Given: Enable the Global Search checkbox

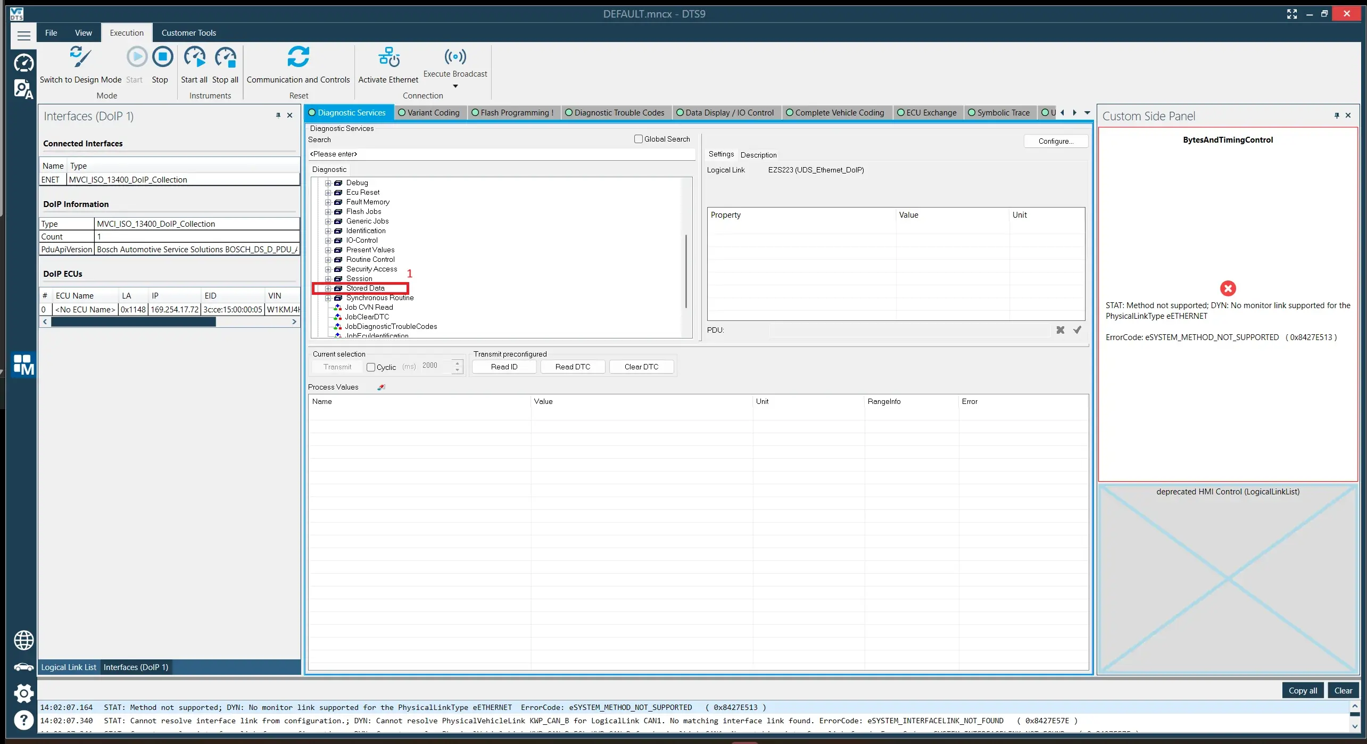Looking at the screenshot, I should coord(638,139).
